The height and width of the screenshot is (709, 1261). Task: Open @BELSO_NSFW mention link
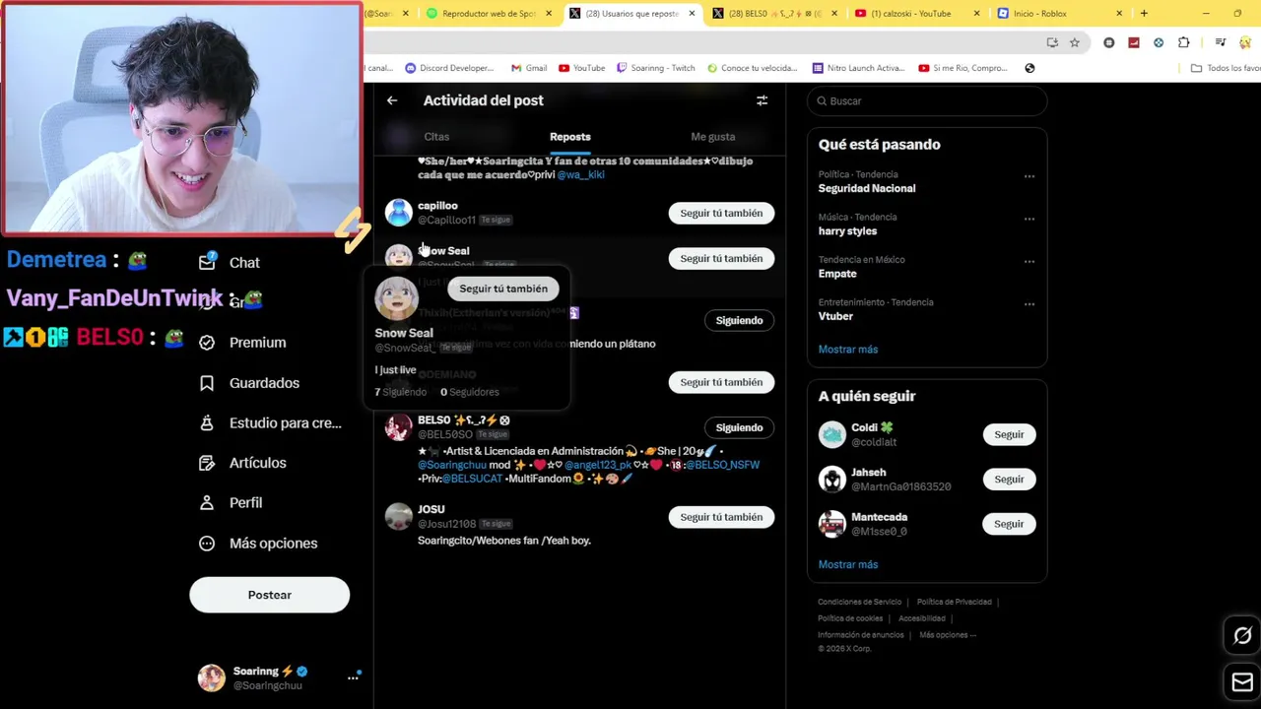coord(722,465)
